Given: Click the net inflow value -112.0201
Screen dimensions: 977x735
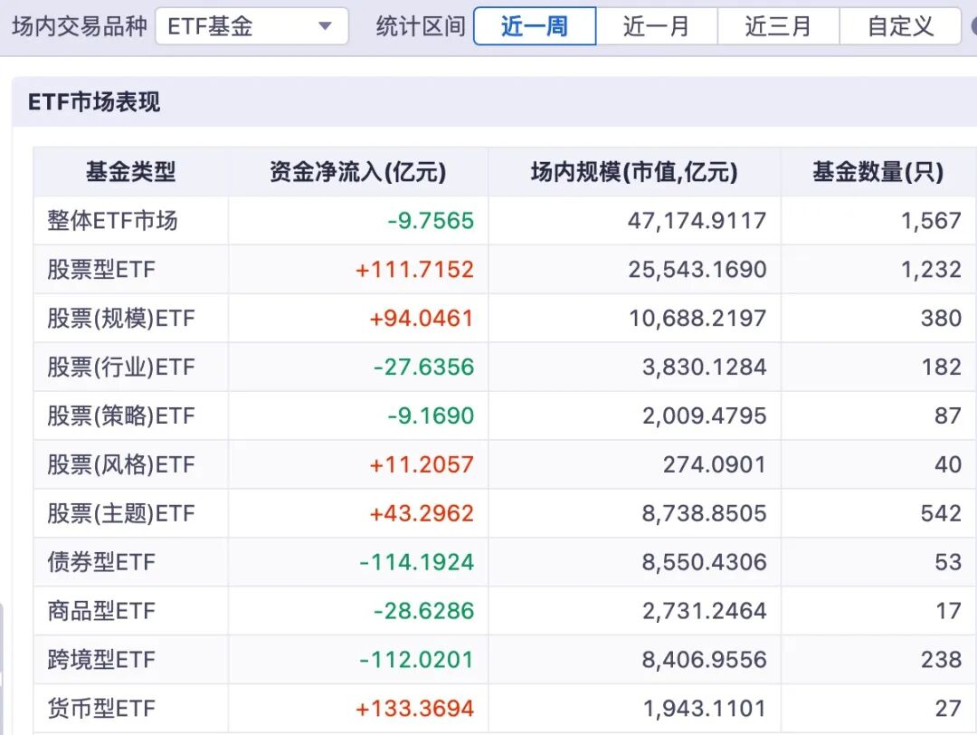Looking at the screenshot, I should pyautogui.click(x=417, y=660).
